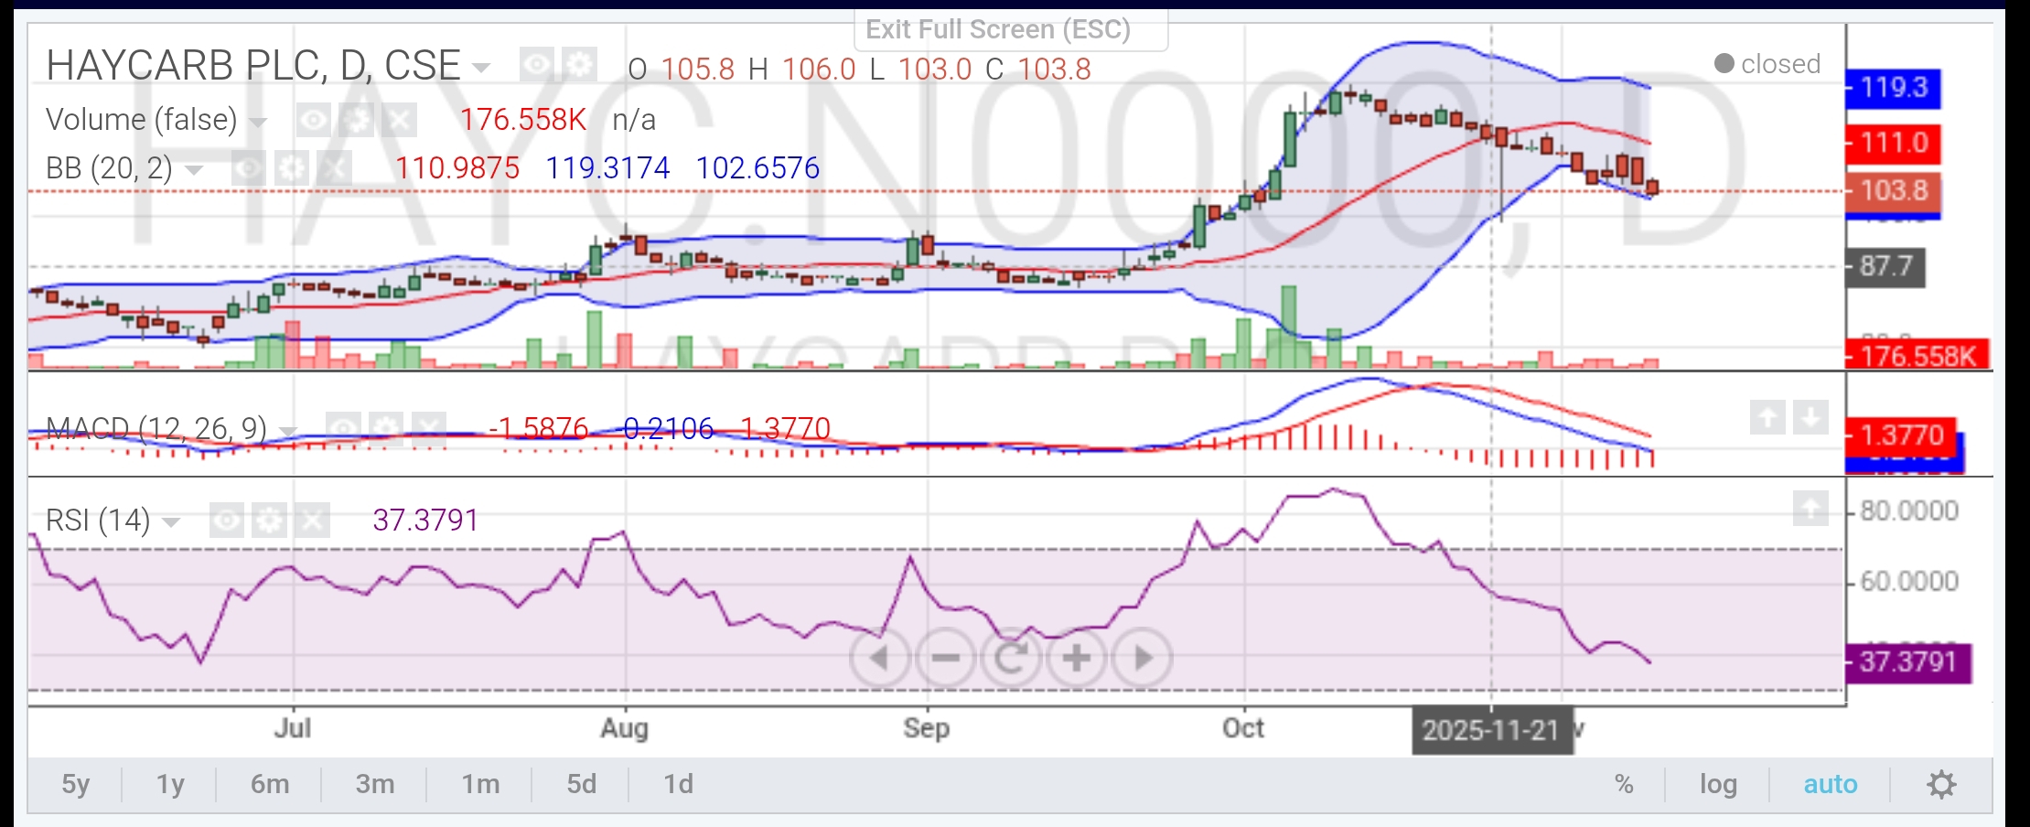The image size is (2030, 827).
Task: Hide the main HAYCARB series with eye icon
Action: coord(536,65)
